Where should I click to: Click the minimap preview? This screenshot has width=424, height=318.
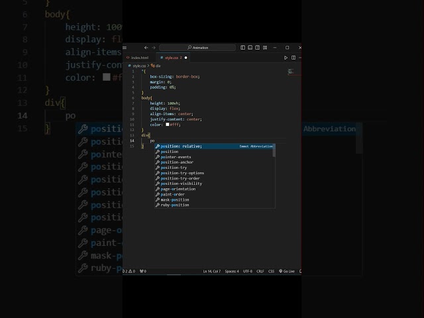[x=291, y=72]
